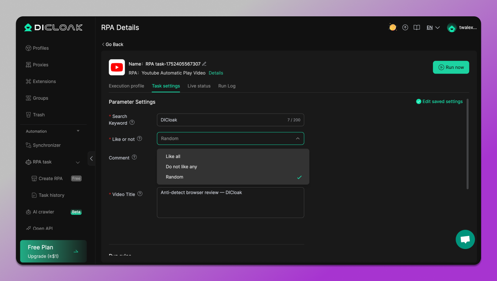Click the Extensions sidebar icon
The width and height of the screenshot is (497, 281).
tap(28, 81)
